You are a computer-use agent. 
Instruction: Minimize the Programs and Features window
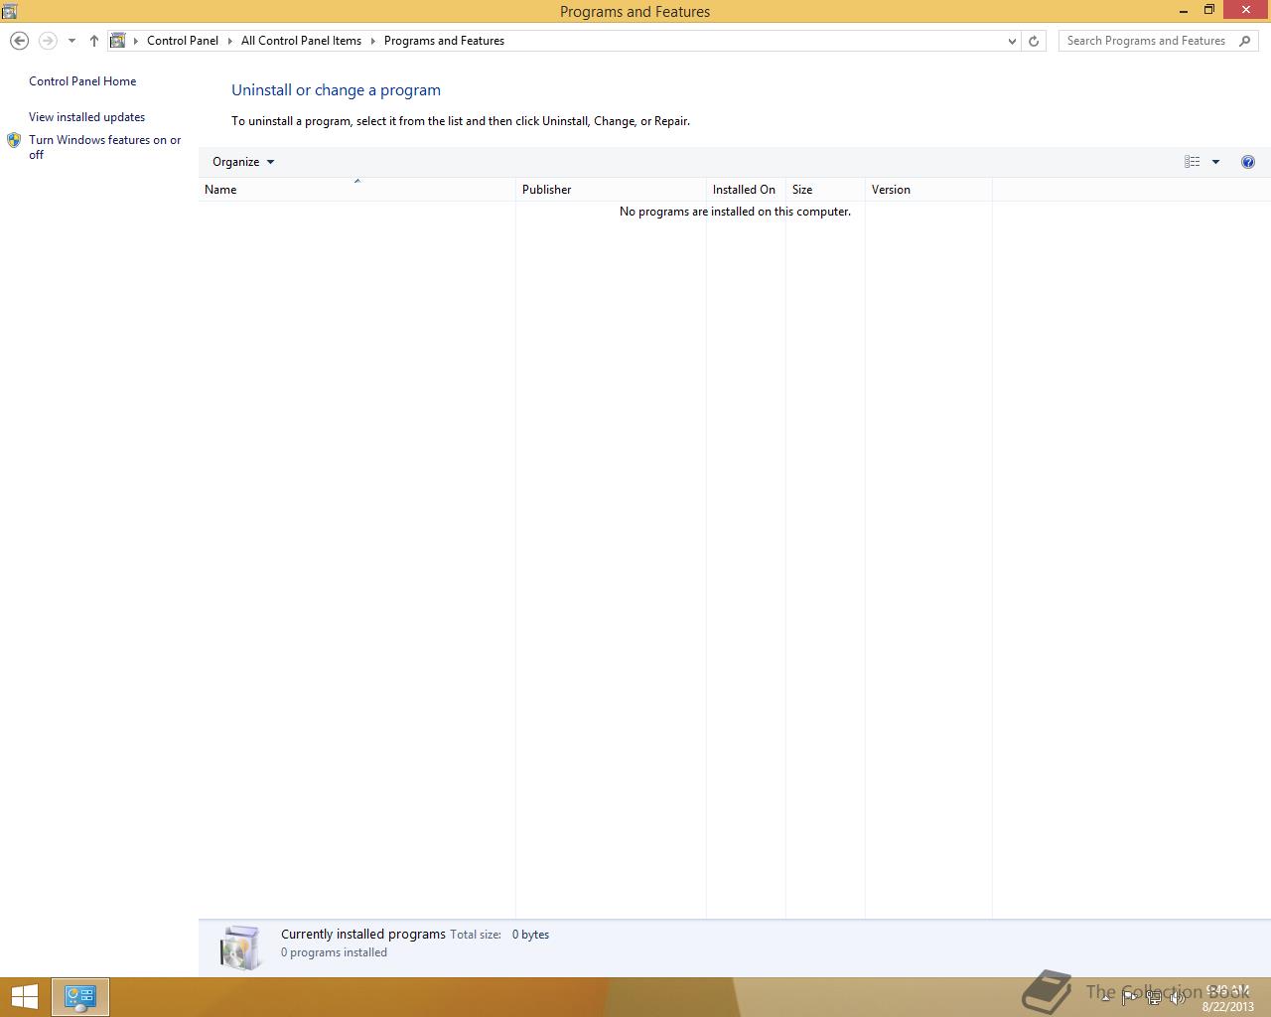(1184, 11)
